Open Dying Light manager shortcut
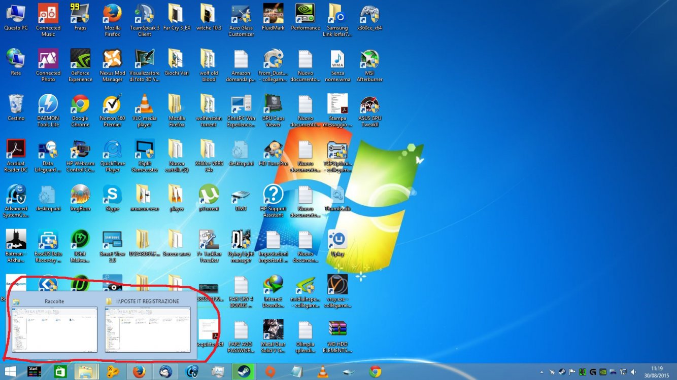Viewport: 677px width, 380px height. pyautogui.click(x=241, y=246)
